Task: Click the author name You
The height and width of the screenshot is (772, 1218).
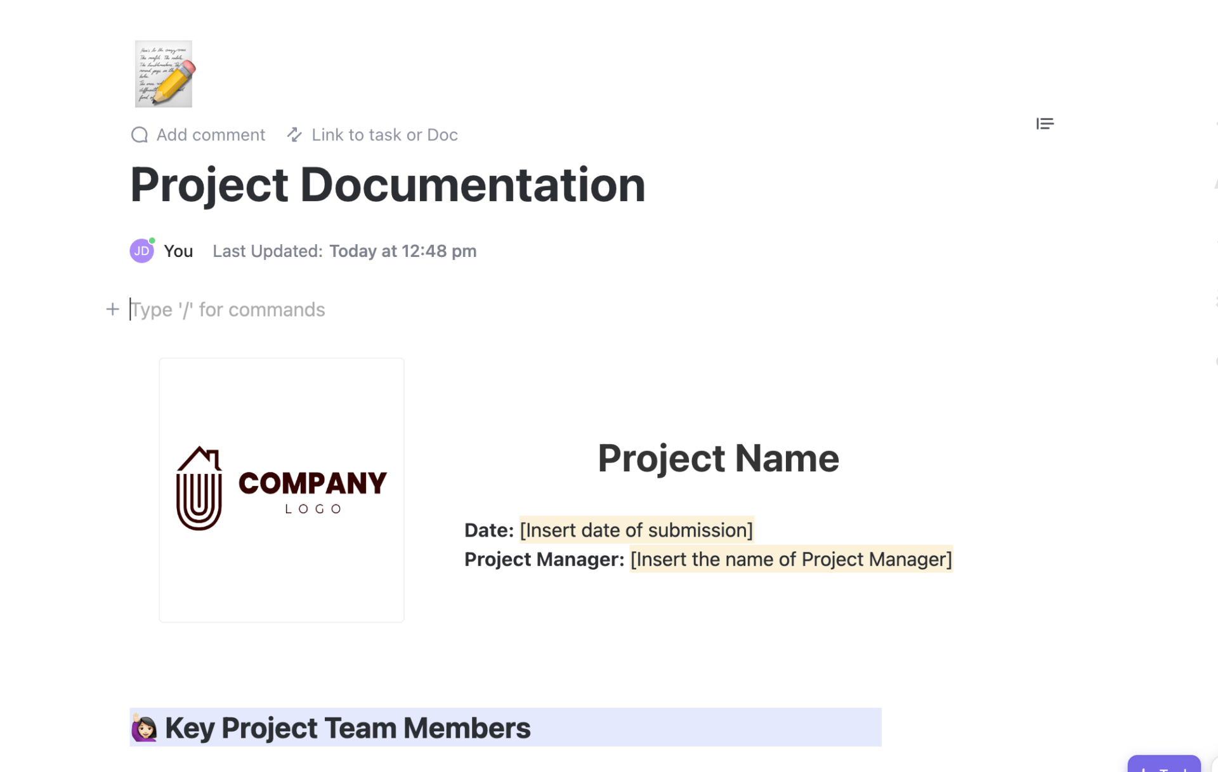Action: (x=178, y=251)
